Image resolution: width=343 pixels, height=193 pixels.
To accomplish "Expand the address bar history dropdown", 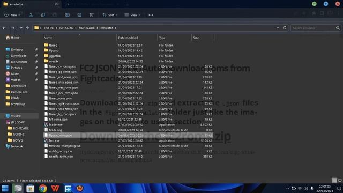I will 278,28.
